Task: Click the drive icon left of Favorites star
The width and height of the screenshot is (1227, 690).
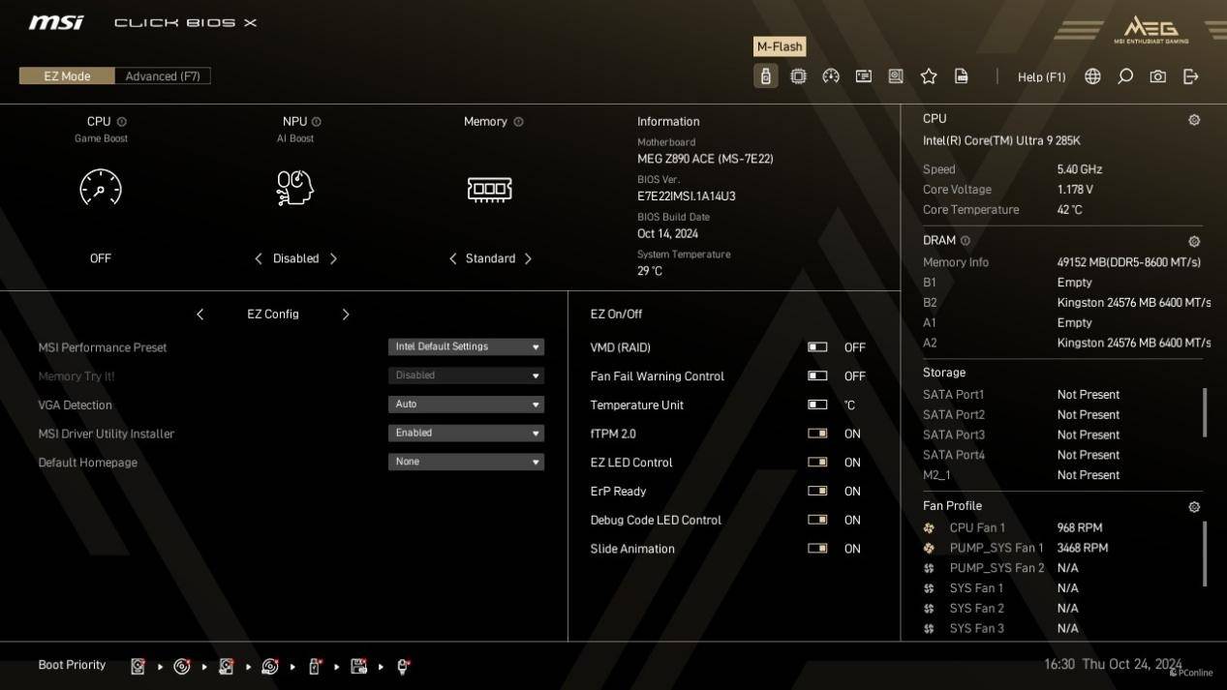Action: pyautogui.click(x=896, y=76)
